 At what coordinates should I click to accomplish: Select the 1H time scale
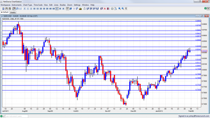click(x=44, y=8)
